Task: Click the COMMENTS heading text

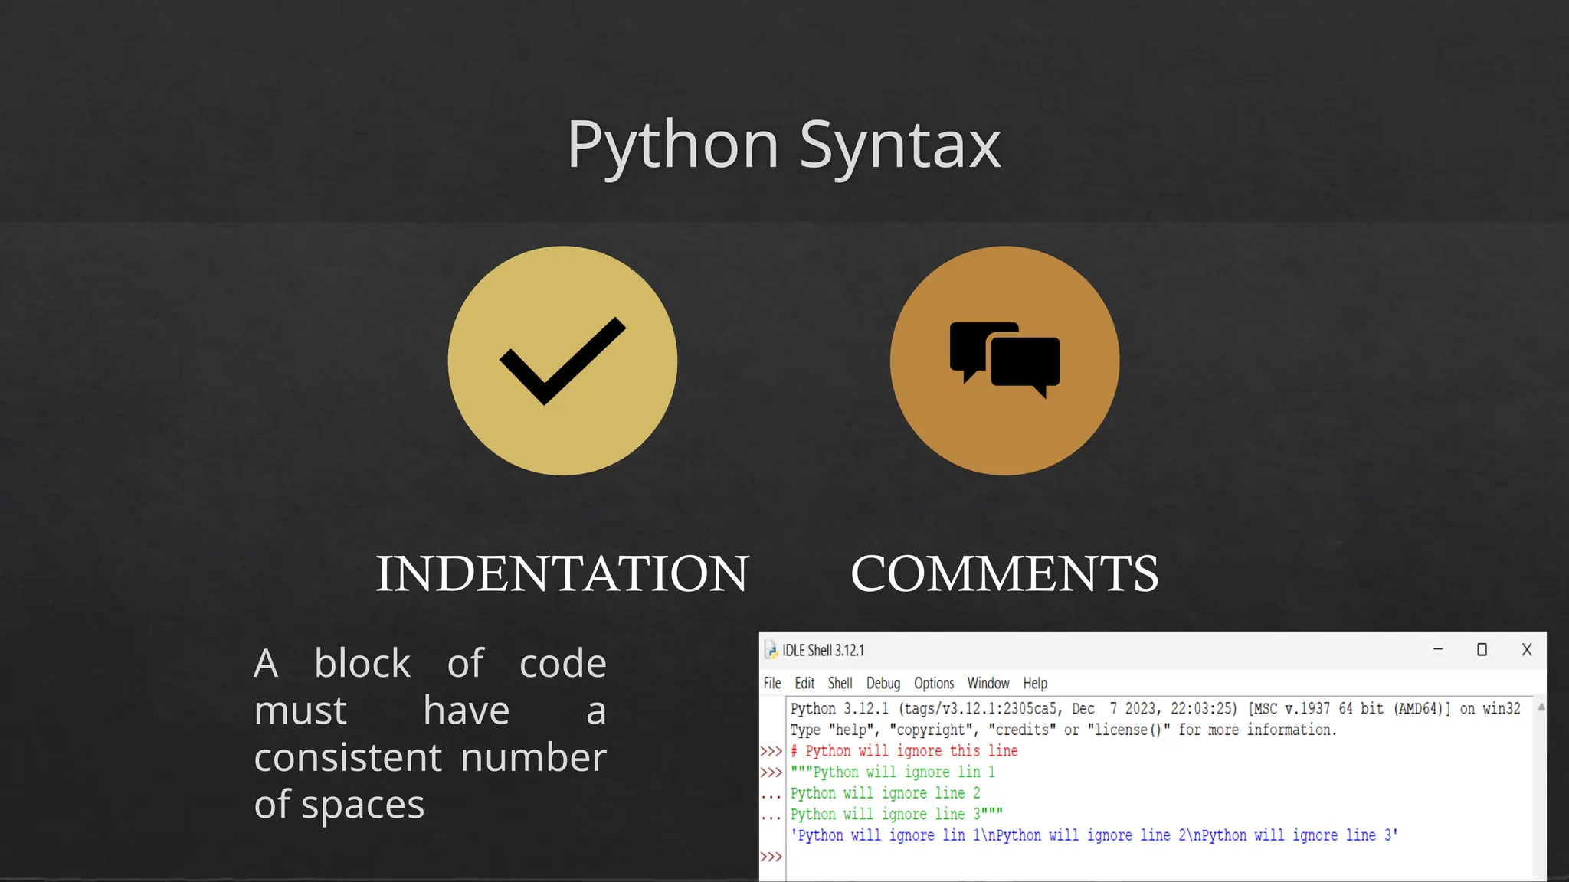Action: coord(1004,573)
